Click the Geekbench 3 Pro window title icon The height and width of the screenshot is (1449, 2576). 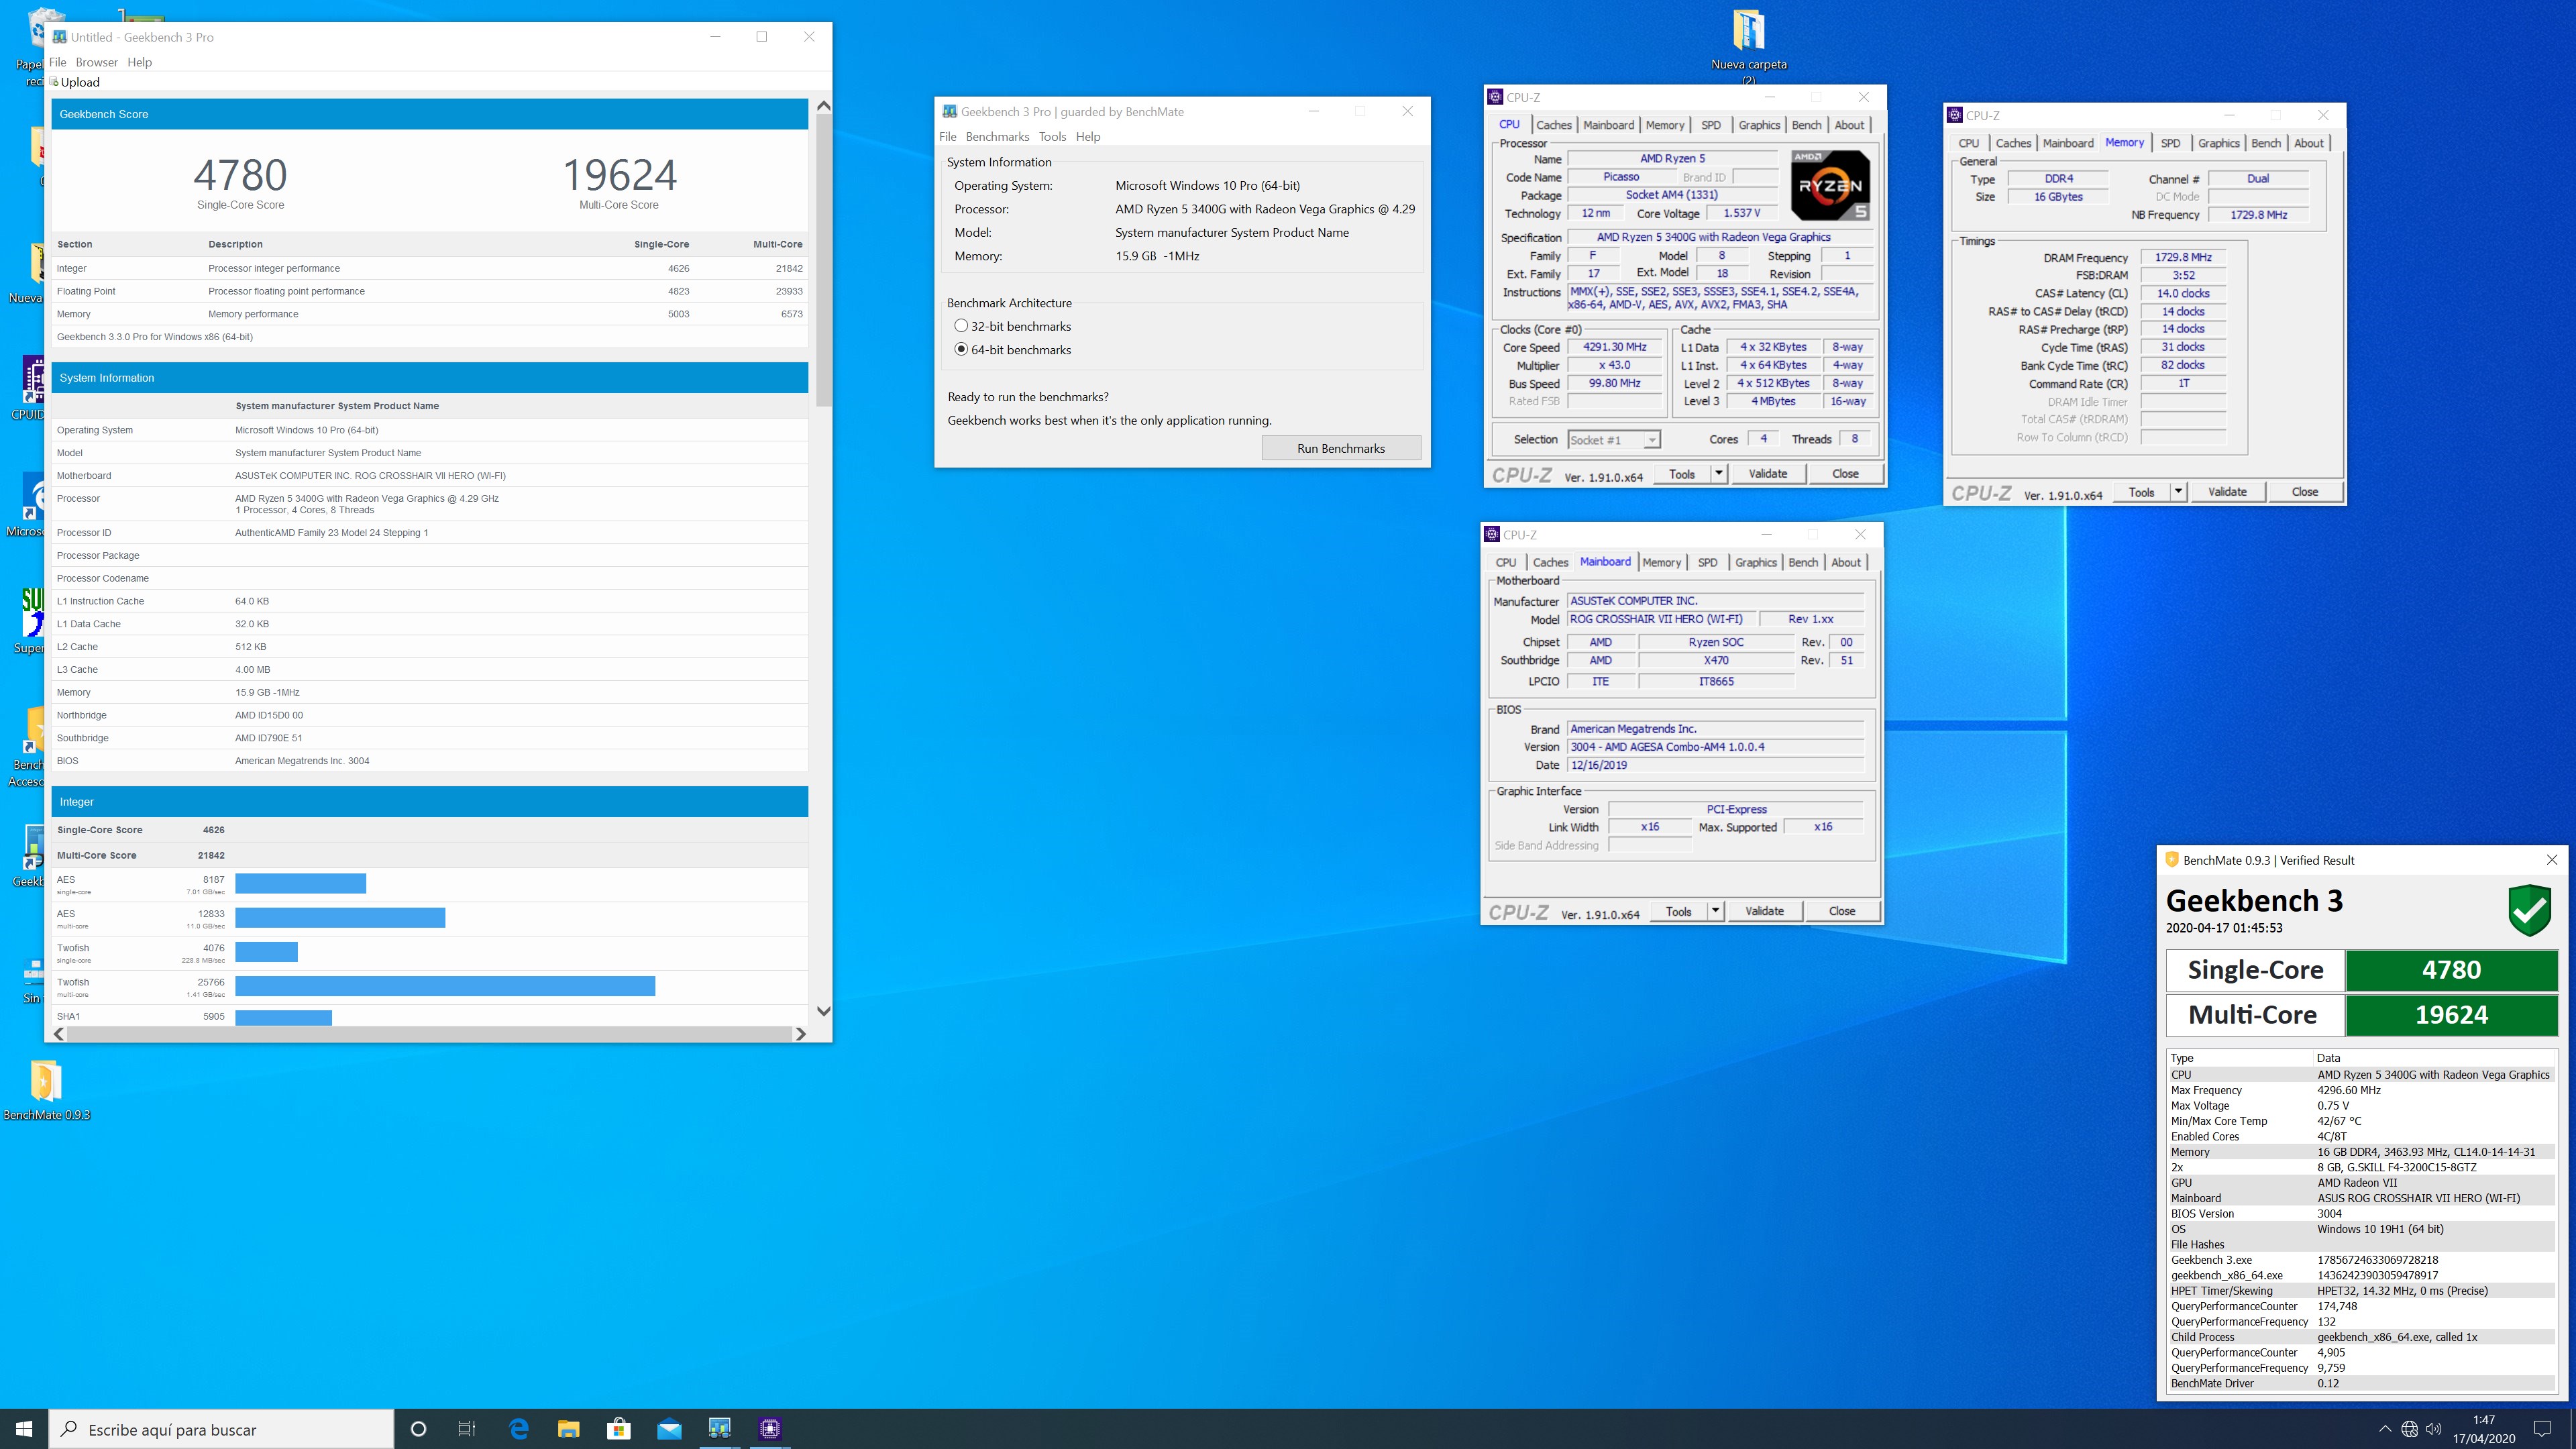click(x=60, y=37)
